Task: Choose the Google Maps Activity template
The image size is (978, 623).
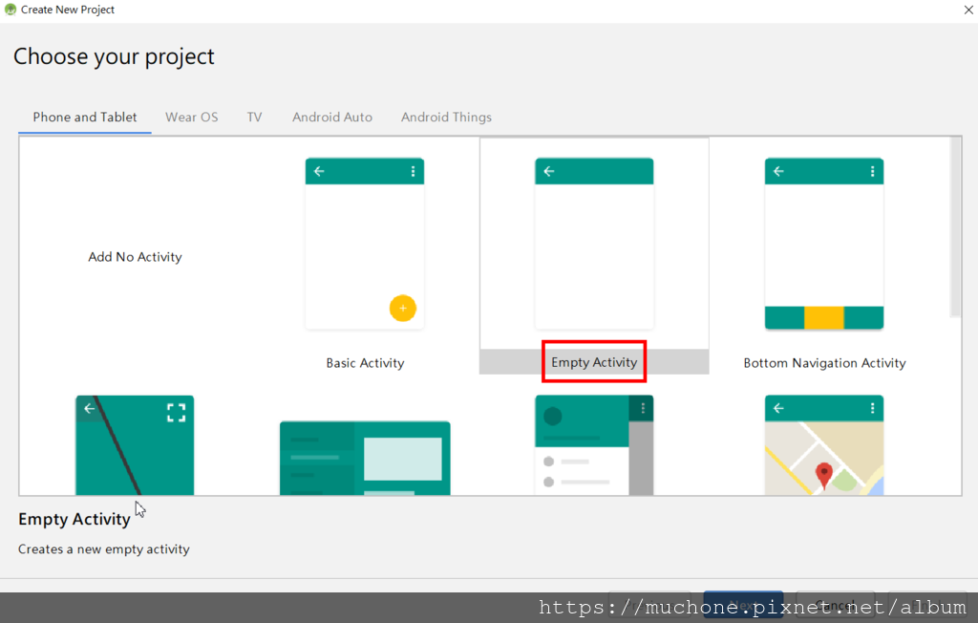Action: click(824, 444)
